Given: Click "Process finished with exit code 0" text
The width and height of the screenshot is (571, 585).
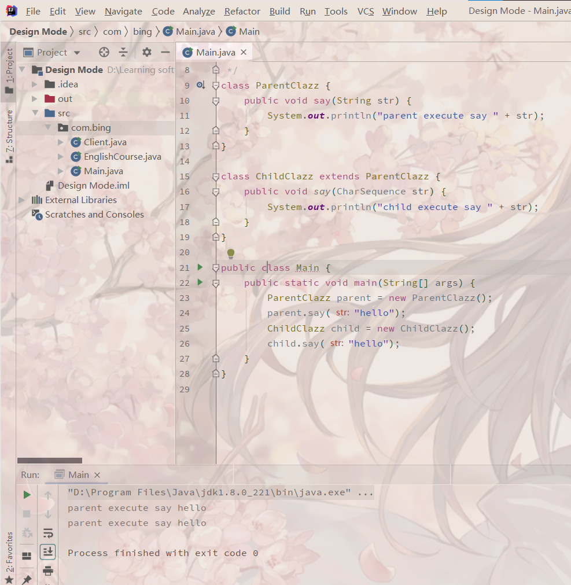Looking at the screenshot, I should click(x=163, y=553).
